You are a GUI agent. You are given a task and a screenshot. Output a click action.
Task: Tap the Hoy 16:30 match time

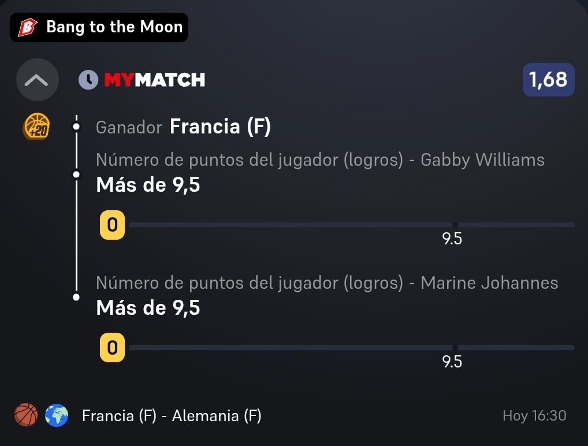click(534, 415)
